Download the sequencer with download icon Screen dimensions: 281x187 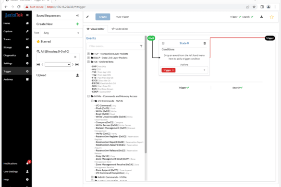[261, 17]
